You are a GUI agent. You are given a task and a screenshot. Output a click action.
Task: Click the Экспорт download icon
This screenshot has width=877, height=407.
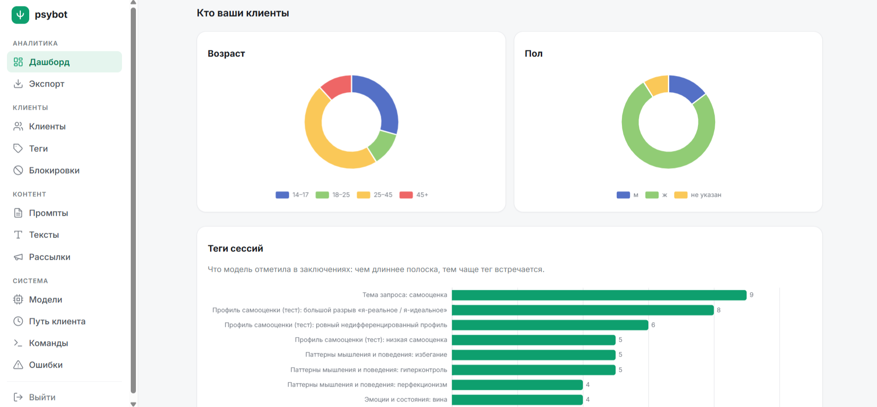(18, 84)
